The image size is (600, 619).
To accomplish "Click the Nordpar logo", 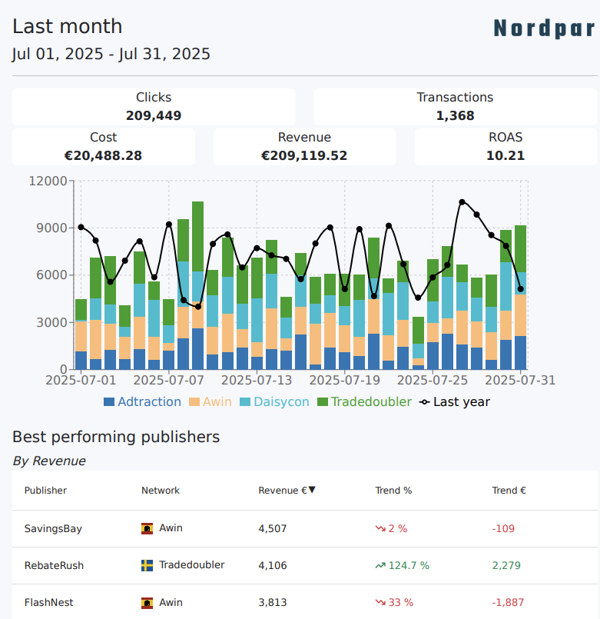I will click(544, 28).
